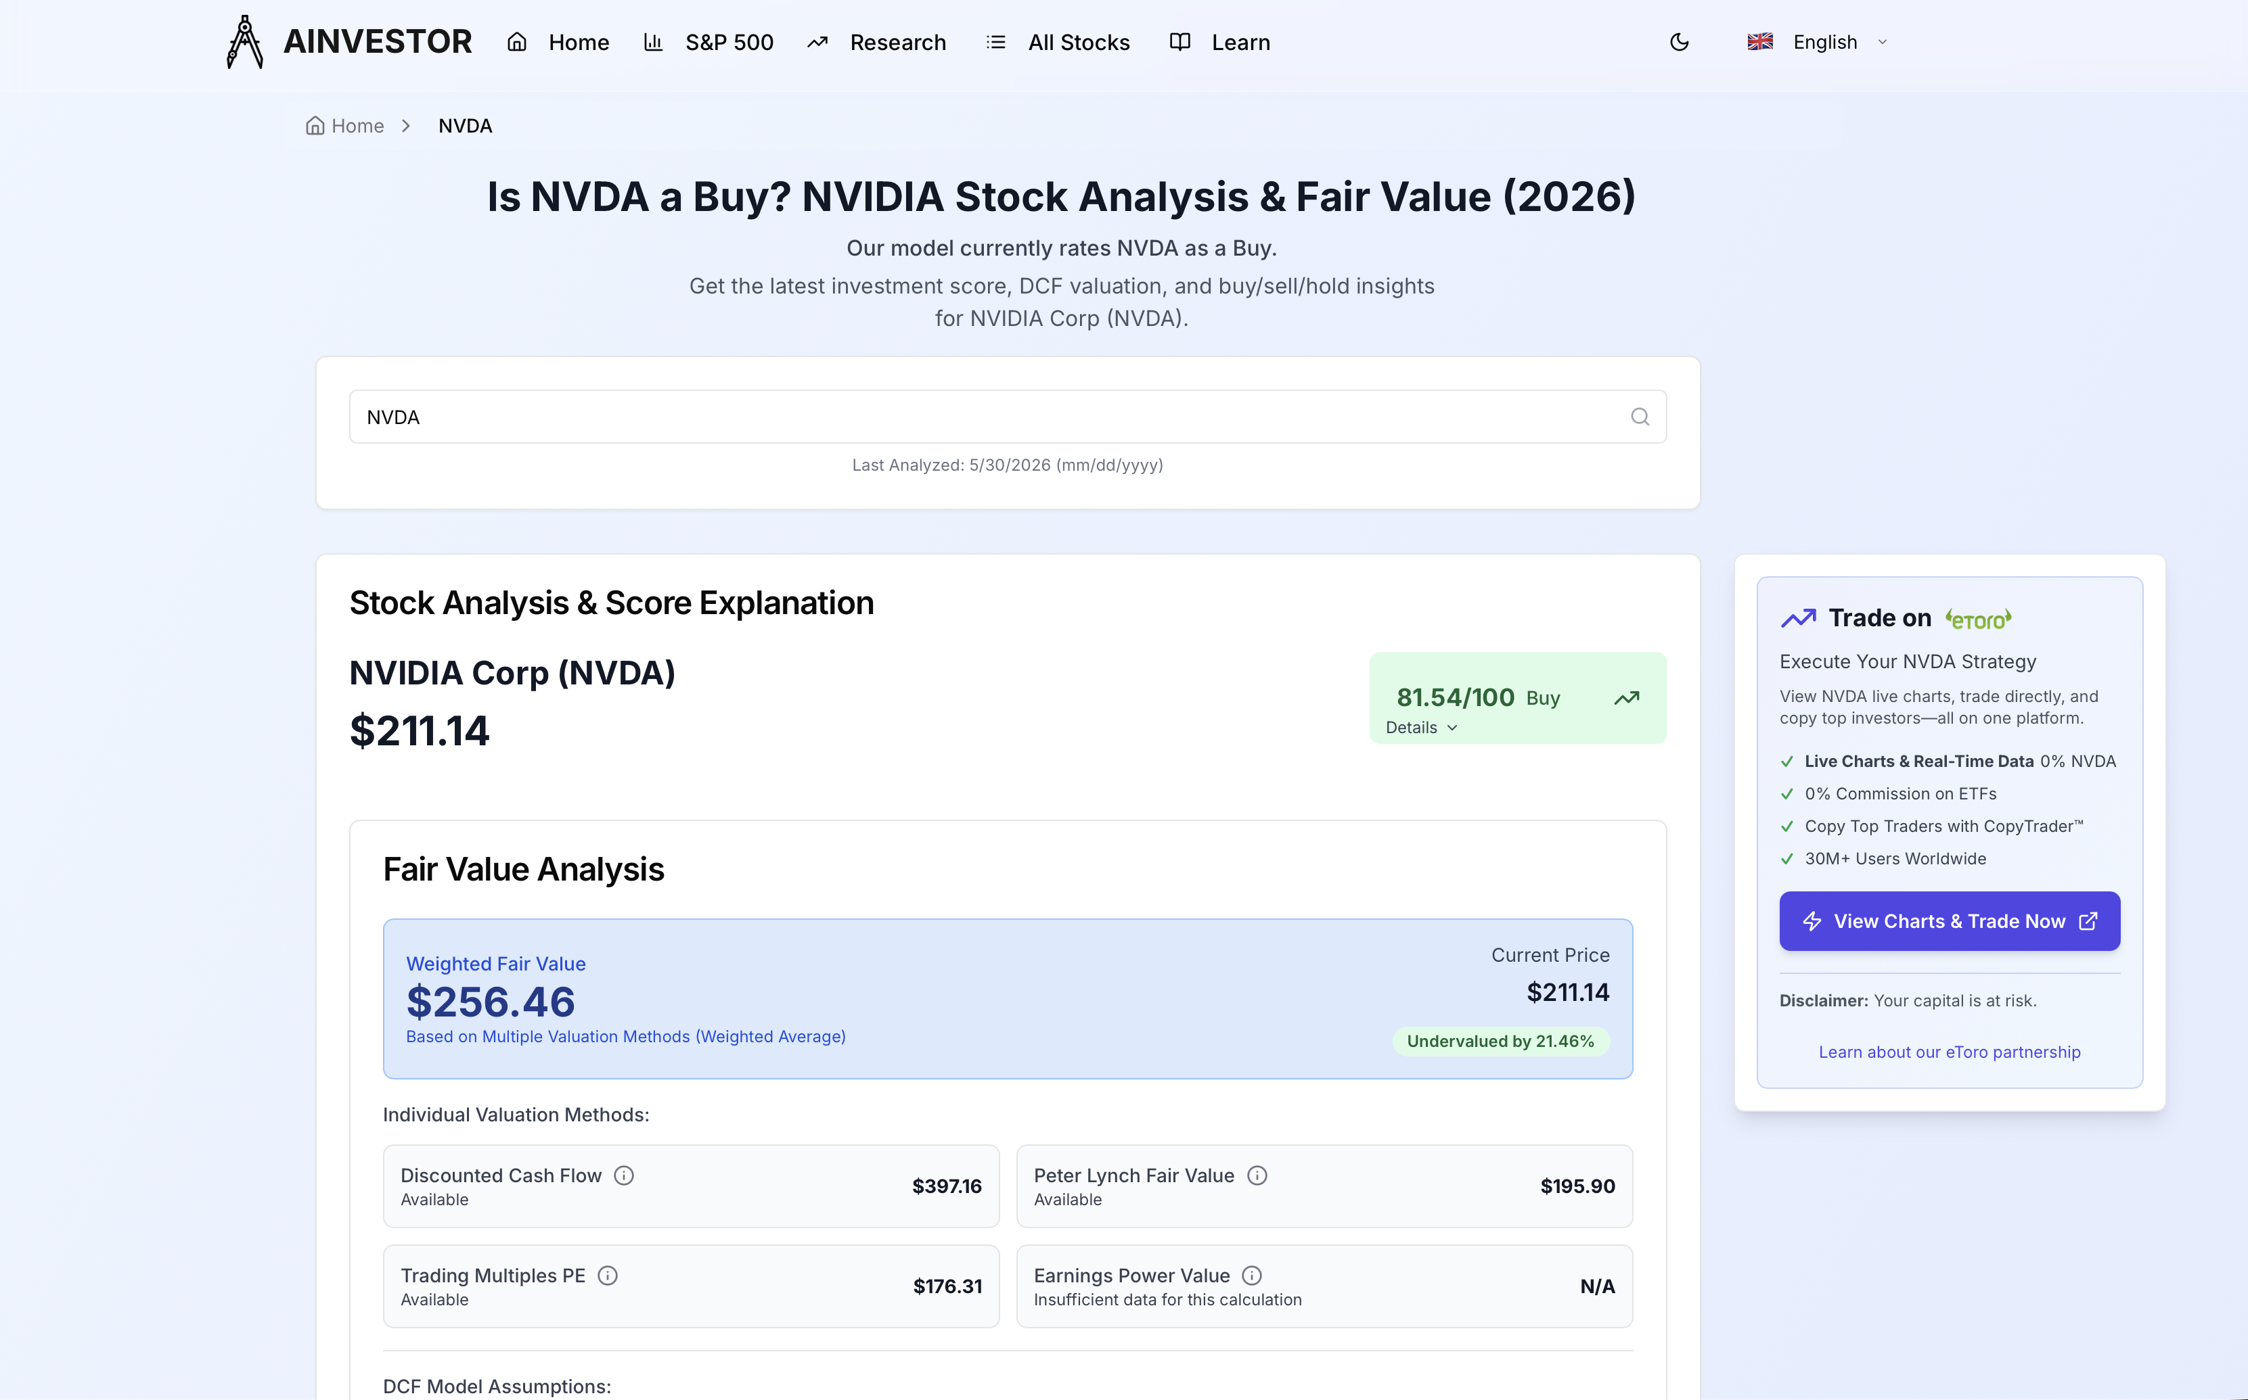The height and width of the screenshot is (1400, 2248).
Task: Click the purple trend icon beside Trade on
Action: tap(1799, 617)
